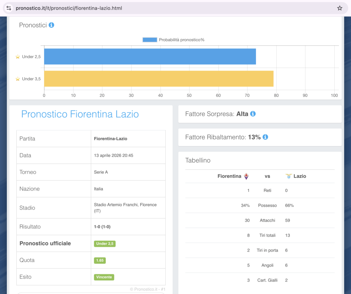Click the Pronostico Fiorentina Lazio heading
Screen dimensions: 351x294
coord(80,114)
